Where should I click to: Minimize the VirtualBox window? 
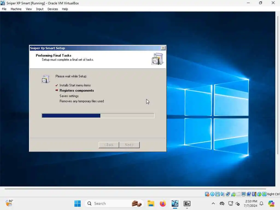click(x=248, y=3)
